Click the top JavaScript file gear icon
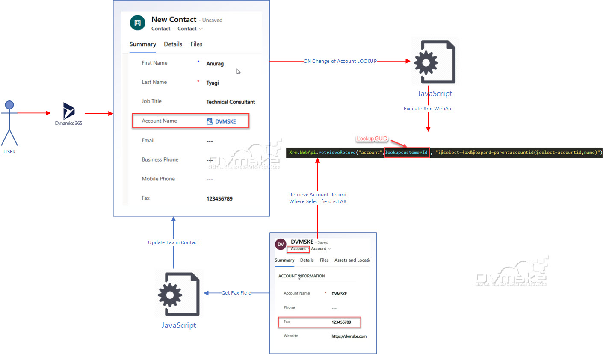The height and width of the screenshot is (354, 603). tap(435, 62)
